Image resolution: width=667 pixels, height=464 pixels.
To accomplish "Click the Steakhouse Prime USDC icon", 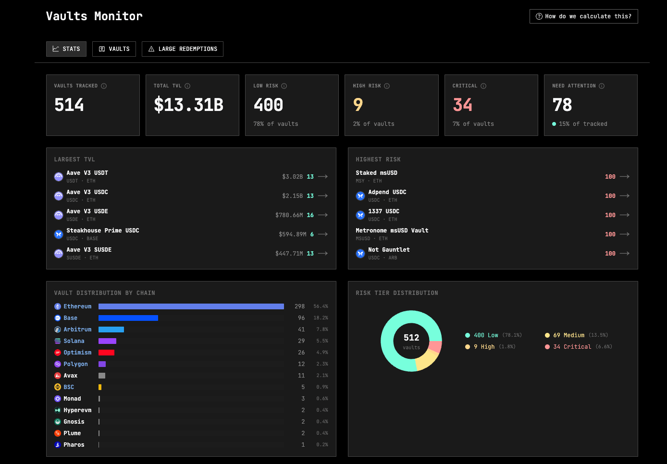I will tap(59, 234).
